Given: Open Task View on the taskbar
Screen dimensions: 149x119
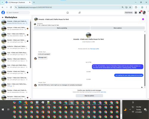Looking at the screenshot, I should (x=8, y=109).
